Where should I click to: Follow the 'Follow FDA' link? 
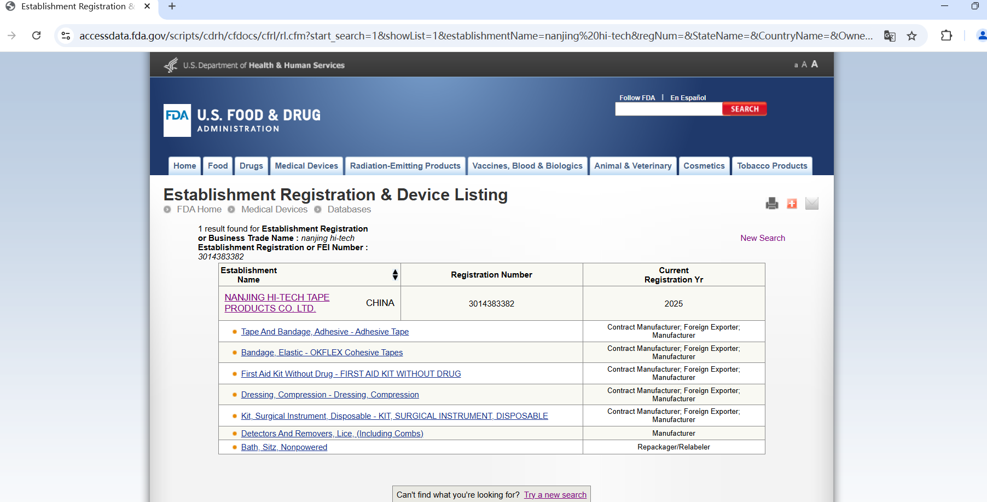coord(637,98)
